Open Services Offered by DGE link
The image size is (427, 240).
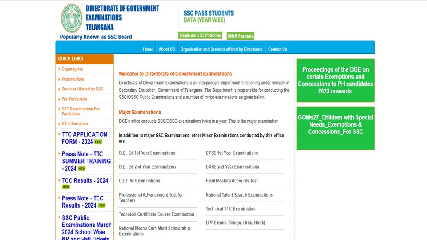point(82,89)
